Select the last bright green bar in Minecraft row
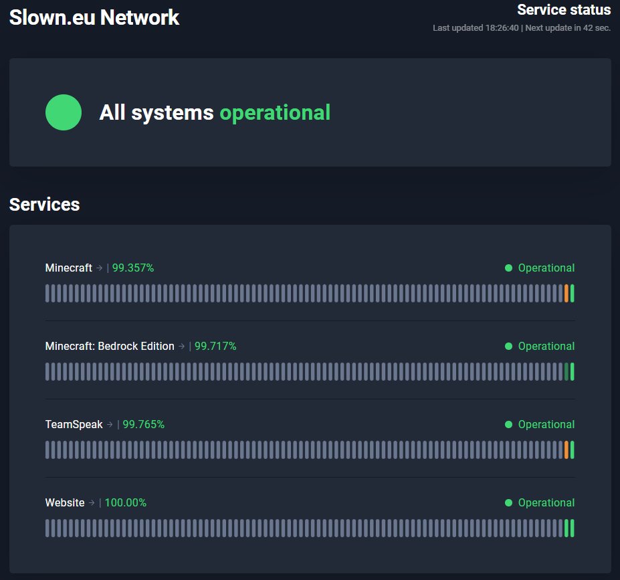The image size is (620, 580). click(x=572, y=294)
